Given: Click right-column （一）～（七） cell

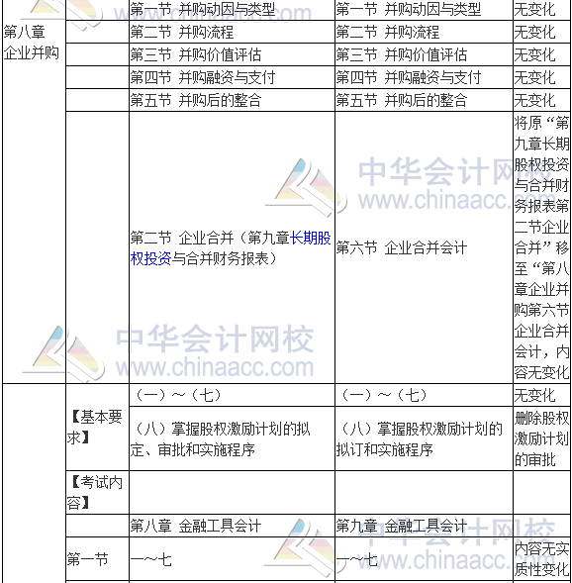Looking at the screenshot, I should click(424, 395).
